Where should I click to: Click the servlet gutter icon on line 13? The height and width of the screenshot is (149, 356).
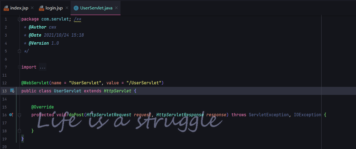tap(12, 91)
